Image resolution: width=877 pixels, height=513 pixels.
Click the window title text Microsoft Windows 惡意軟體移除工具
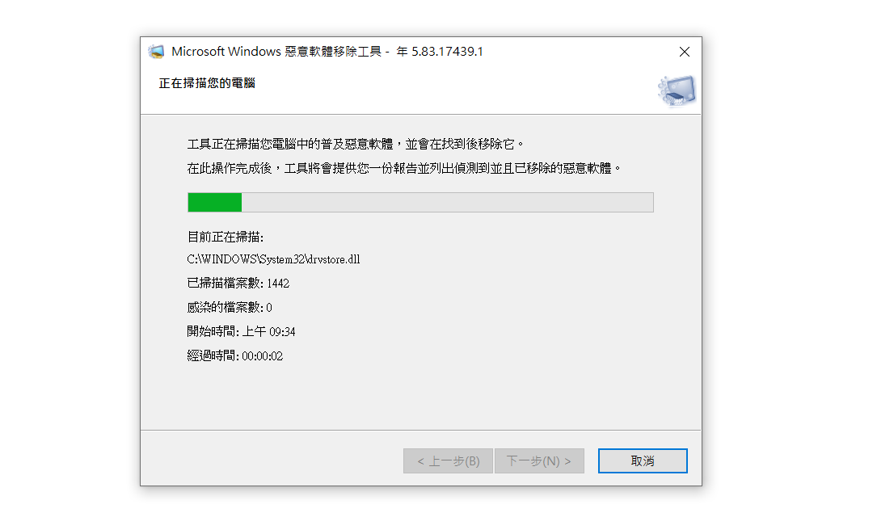pyautogui.click(x=276, y=52)
